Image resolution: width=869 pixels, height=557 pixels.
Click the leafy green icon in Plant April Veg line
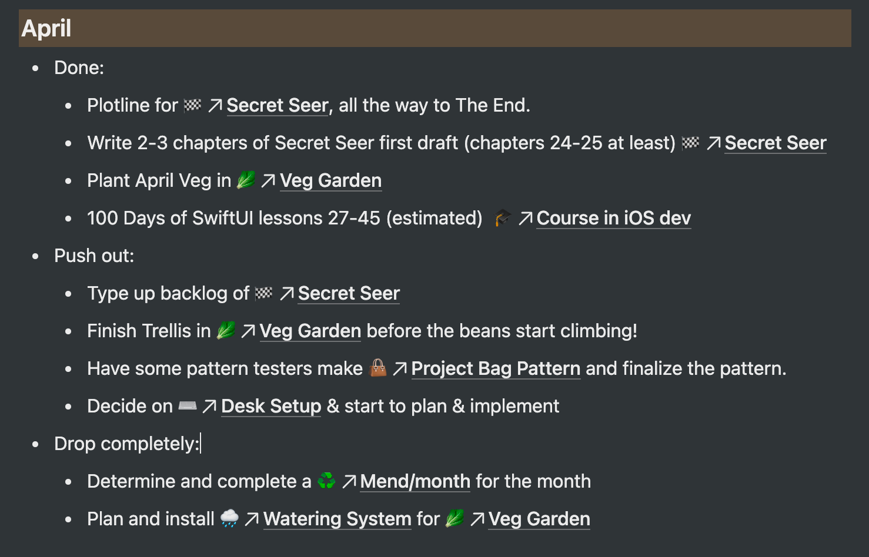(246, 180)
